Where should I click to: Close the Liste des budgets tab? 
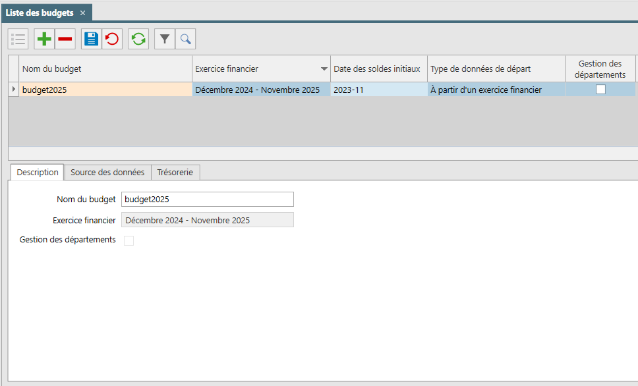click(x=82, y=13)
